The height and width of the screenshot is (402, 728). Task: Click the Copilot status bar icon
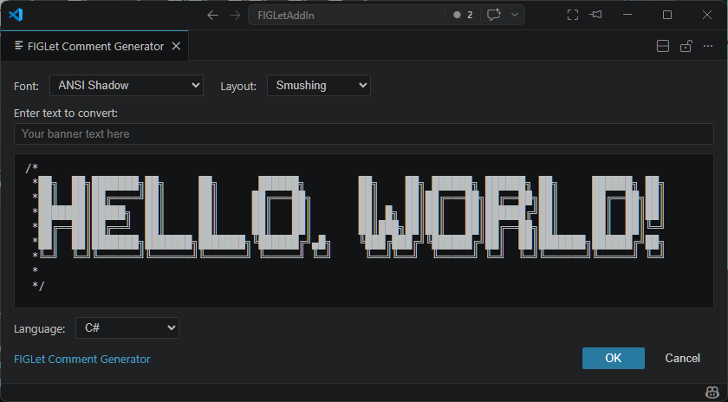pos(712,392)
